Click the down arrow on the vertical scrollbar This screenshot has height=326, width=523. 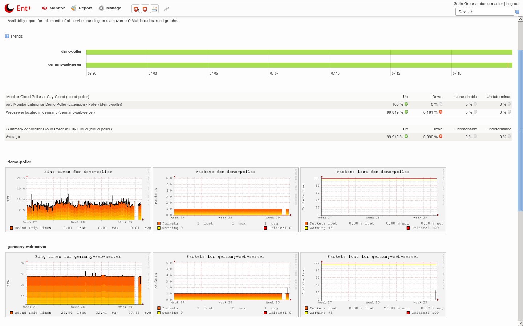(x=520, y=323)
